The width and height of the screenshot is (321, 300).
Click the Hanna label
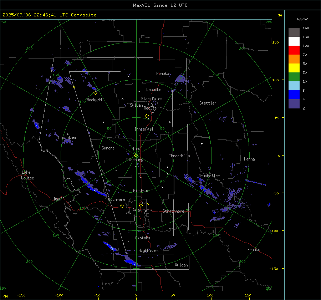249,159
